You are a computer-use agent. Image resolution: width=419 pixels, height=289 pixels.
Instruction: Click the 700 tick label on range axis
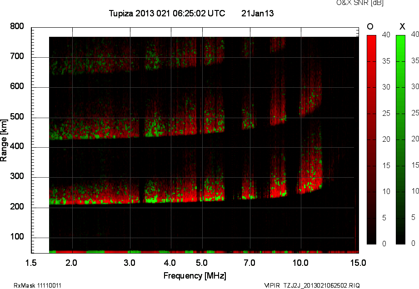(x=17, y=56)
